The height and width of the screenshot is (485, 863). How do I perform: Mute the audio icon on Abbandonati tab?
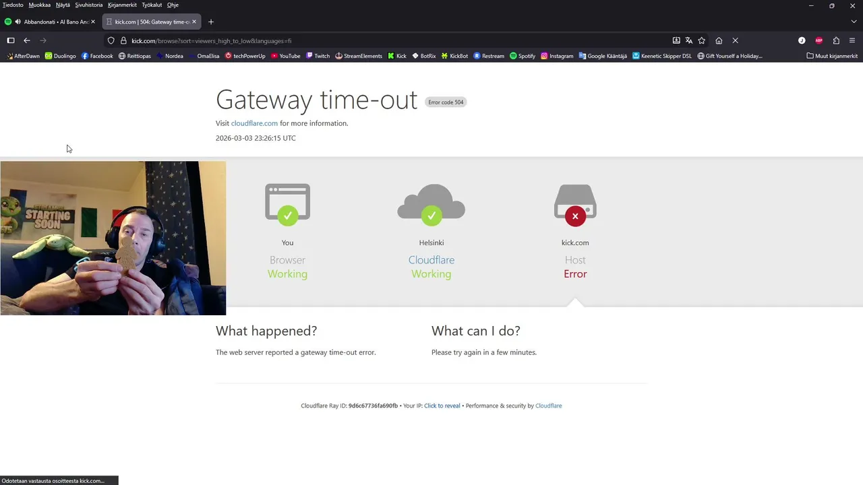coord(18,22)
